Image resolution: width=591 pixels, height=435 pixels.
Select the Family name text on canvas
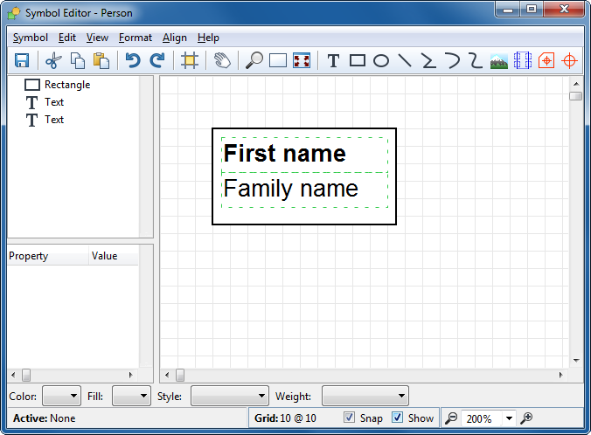tap(290, 189)
